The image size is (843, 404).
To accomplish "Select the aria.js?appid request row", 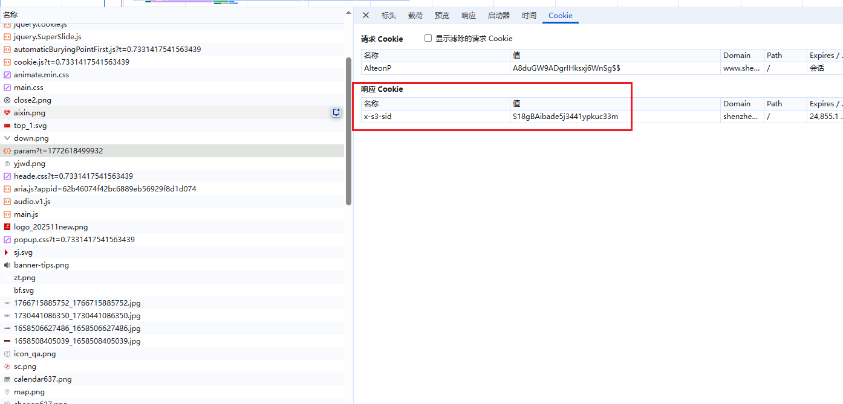I will pyautogui.click(x=172, y=189).
